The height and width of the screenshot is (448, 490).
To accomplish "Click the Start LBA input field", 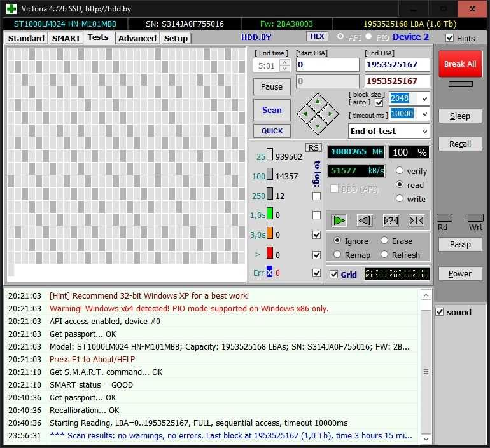I will 328,65.
